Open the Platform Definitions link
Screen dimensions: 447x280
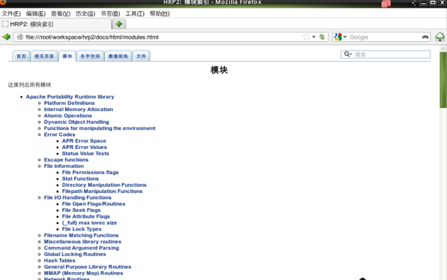(69, 103)
